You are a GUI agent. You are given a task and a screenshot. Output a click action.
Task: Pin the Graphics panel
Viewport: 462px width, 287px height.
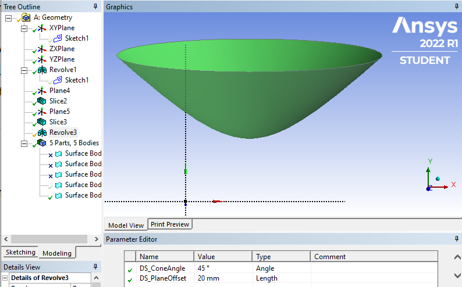coord(457,6)
